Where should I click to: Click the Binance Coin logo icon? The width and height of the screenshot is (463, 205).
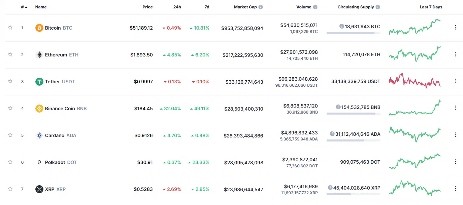(39, 109)
